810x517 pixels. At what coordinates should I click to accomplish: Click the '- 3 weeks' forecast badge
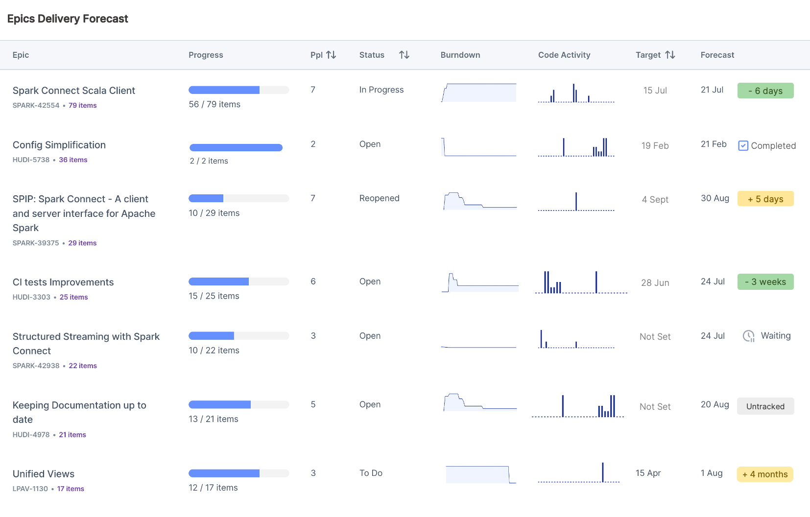(765, 282)
